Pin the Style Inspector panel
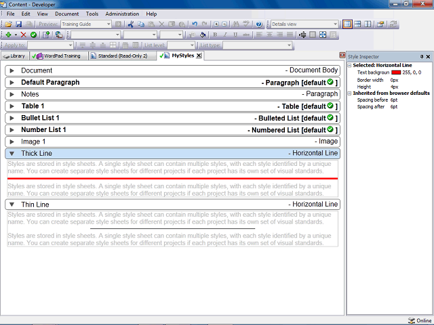434x325 pixels. coord(422,57)
